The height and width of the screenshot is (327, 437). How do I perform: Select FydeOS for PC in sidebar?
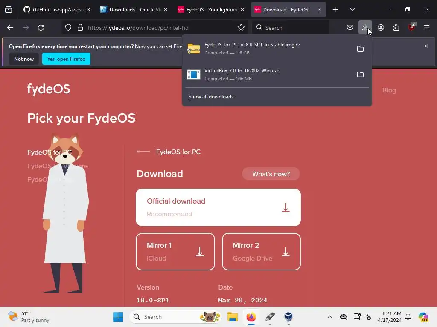[x=50, y=152]
